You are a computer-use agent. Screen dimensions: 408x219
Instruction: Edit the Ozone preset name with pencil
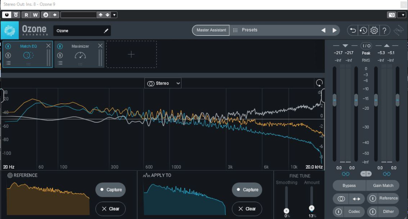(106, 31)
